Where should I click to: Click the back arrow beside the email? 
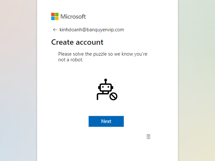[x=55, y=30]
